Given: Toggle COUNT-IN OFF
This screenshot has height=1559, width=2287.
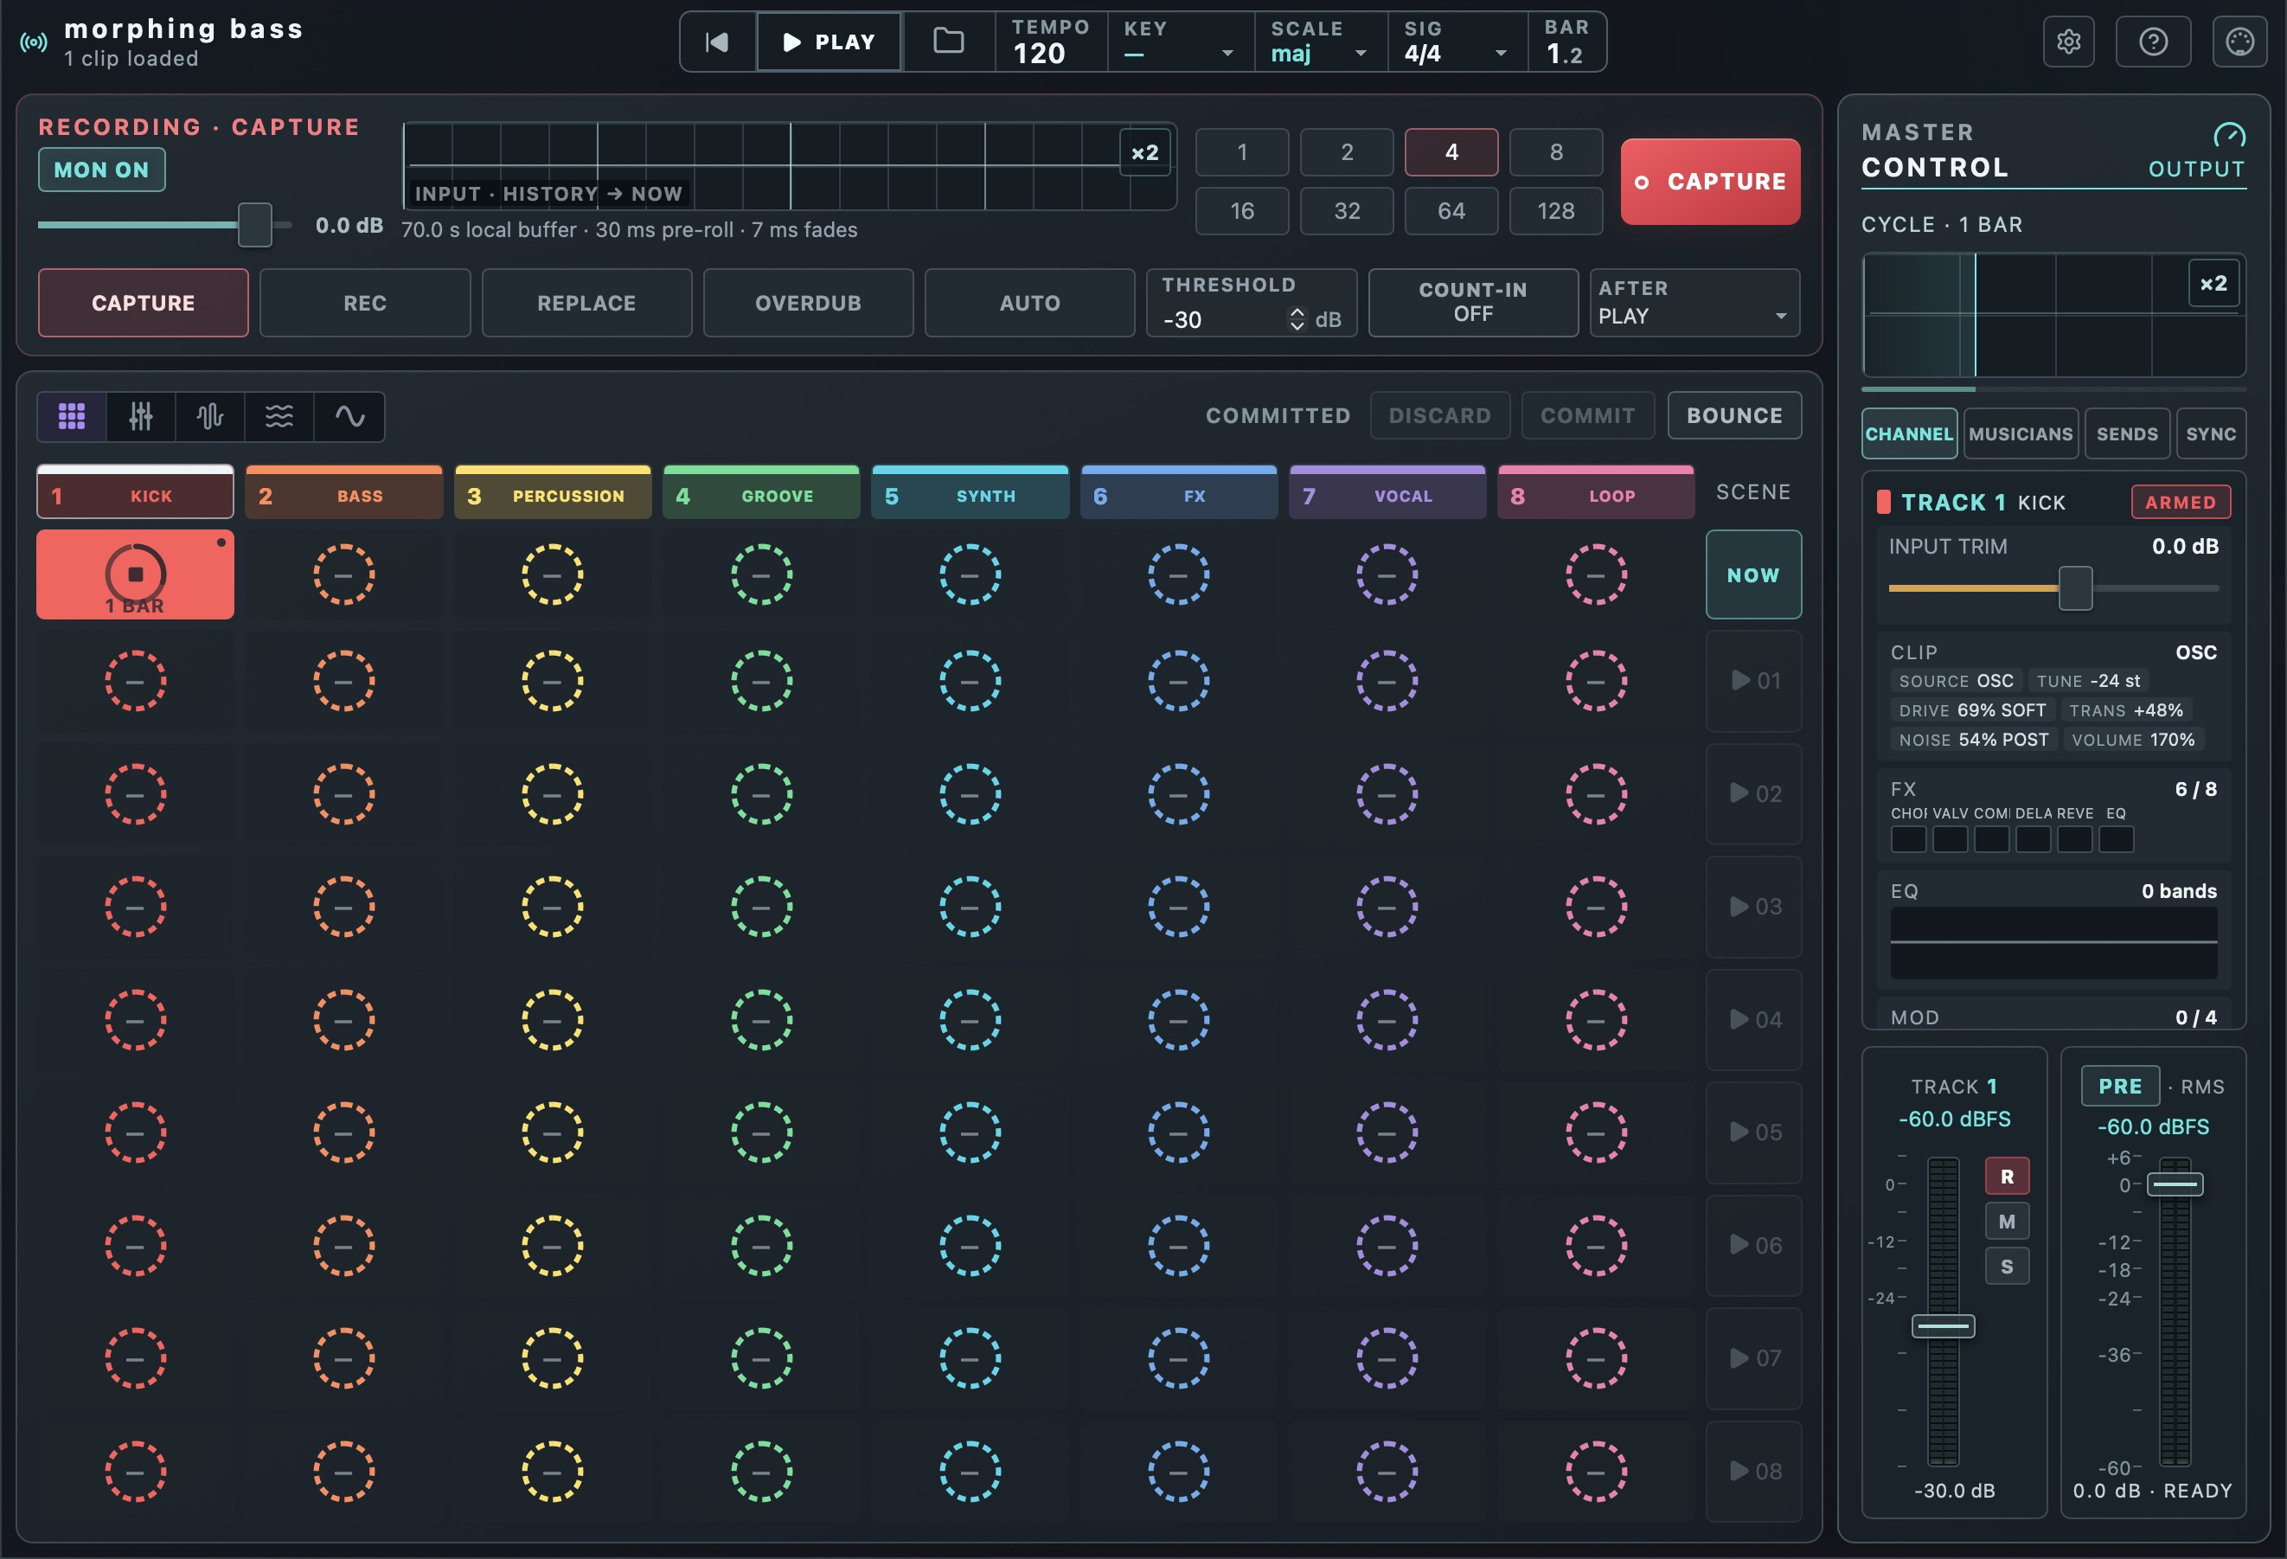Looking at the screenshot, I should tap(1473, 303).
